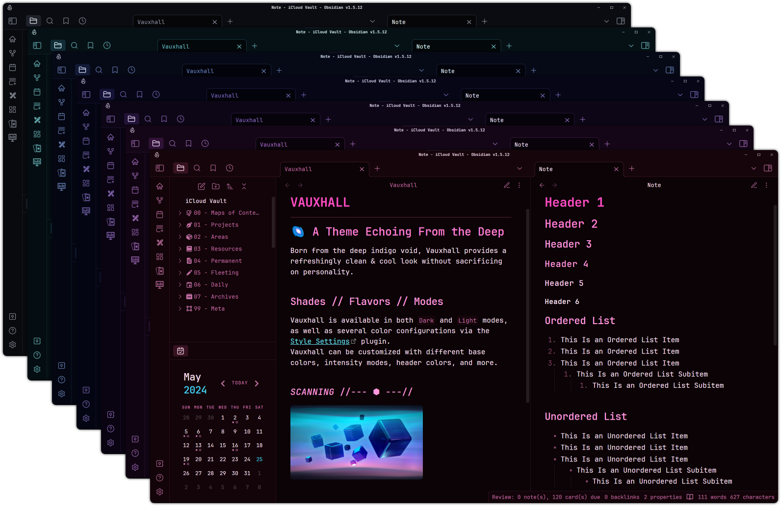Click the four-squares grid icon in front window ribbon
Viewport: 781px width, 506px height.
160,257
